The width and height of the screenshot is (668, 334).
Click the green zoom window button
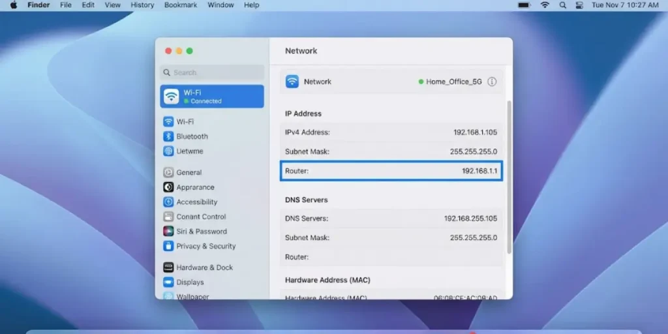tap(190, 51)
